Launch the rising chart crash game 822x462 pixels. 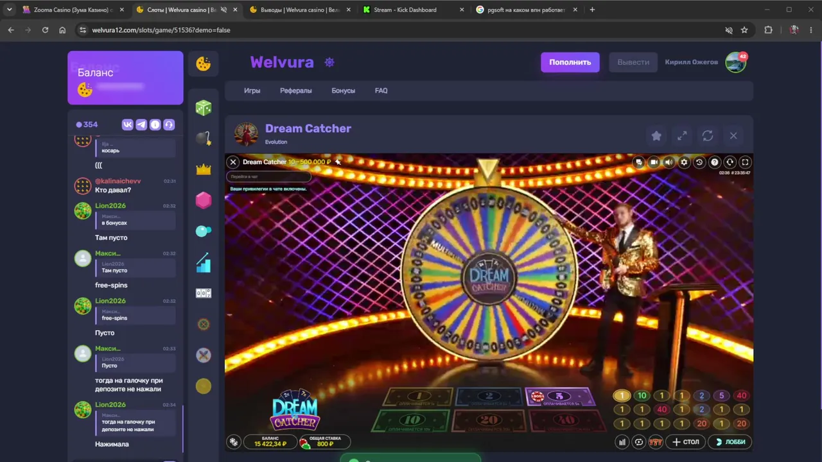[204, 262]
